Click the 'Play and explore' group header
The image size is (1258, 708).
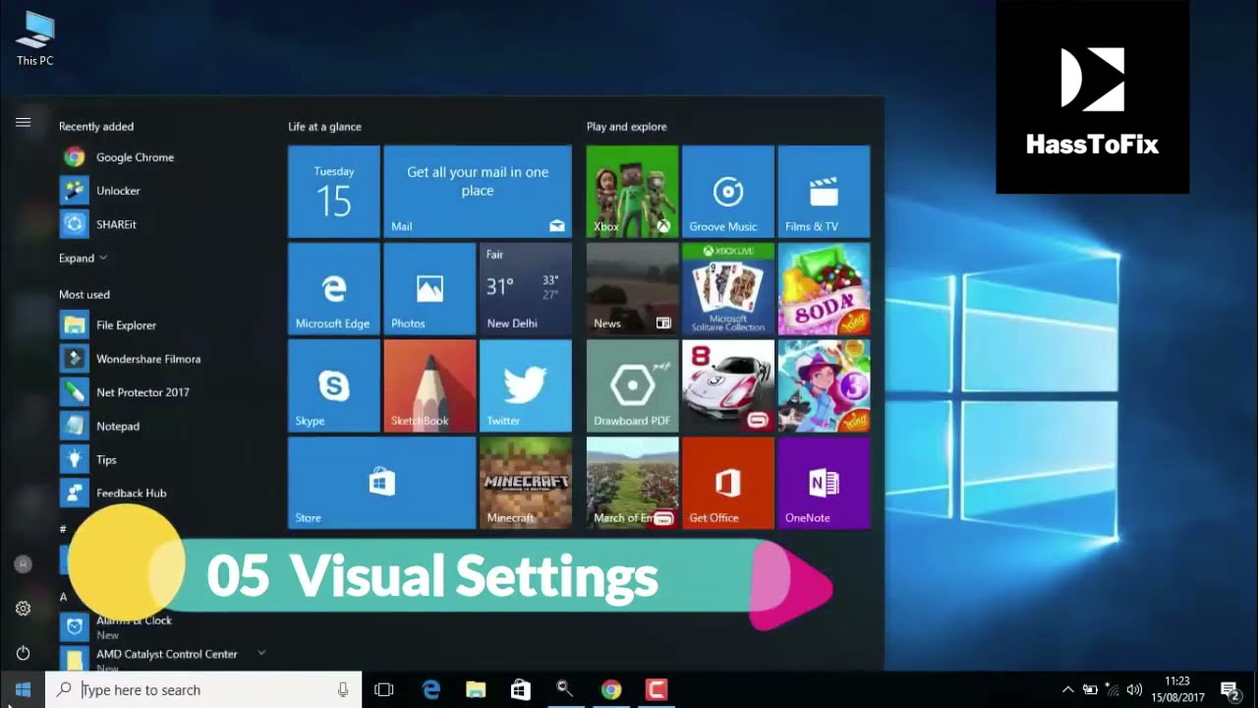[x=626, y=127]
